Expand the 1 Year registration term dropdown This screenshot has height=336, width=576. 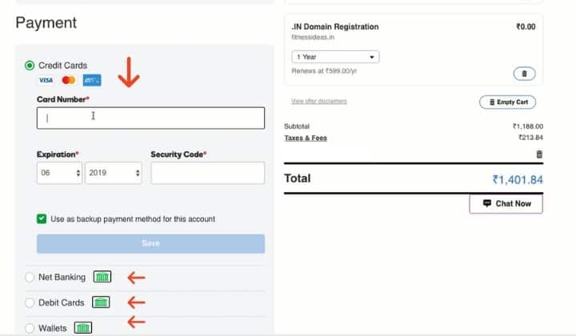(x=335, y=58)
